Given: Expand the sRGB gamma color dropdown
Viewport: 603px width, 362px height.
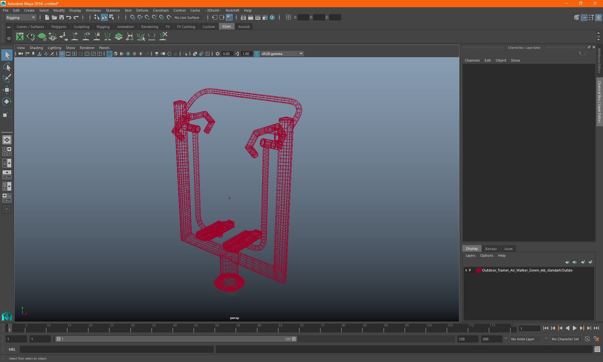Looking at the screenshot, I should click(301, 53).
